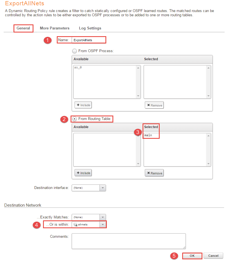Viewport: 237px width, 263px height.
Task: Open the Log Settings tab
Action: 90,28
